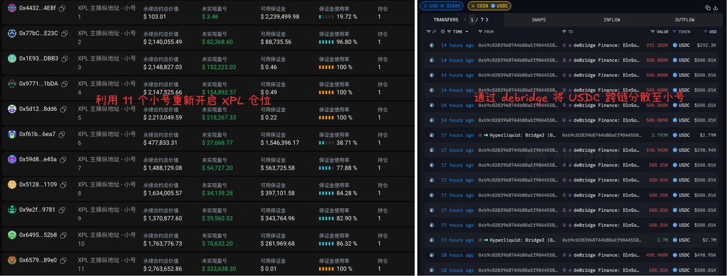Copy address 0x9e2f...9781 via copy icon
Viewport: 727px width, 276px height.
point(61,210)
